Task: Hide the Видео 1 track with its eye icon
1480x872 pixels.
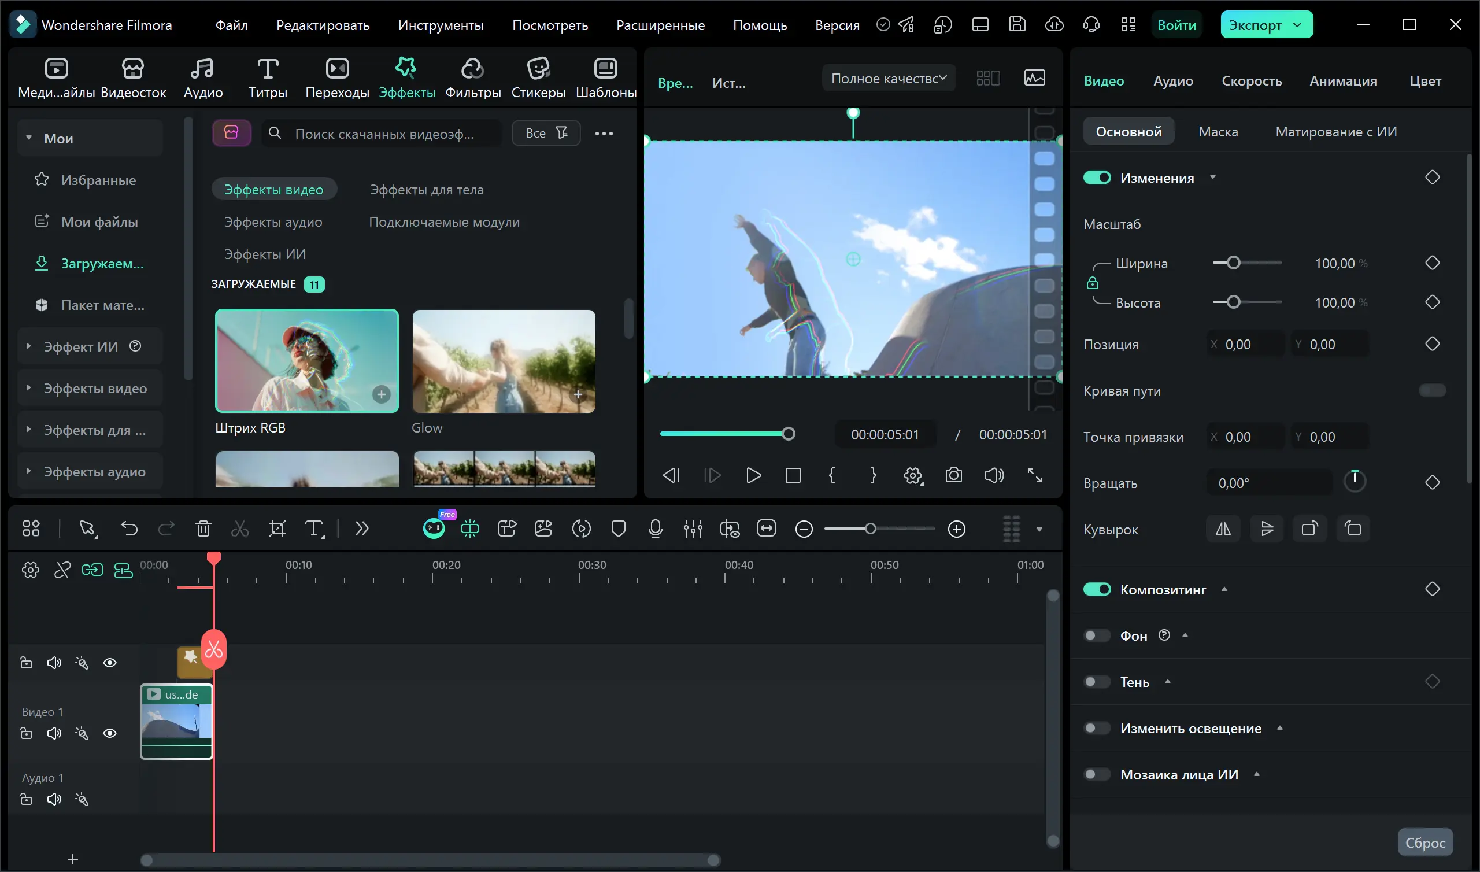Action: (110, 733)
